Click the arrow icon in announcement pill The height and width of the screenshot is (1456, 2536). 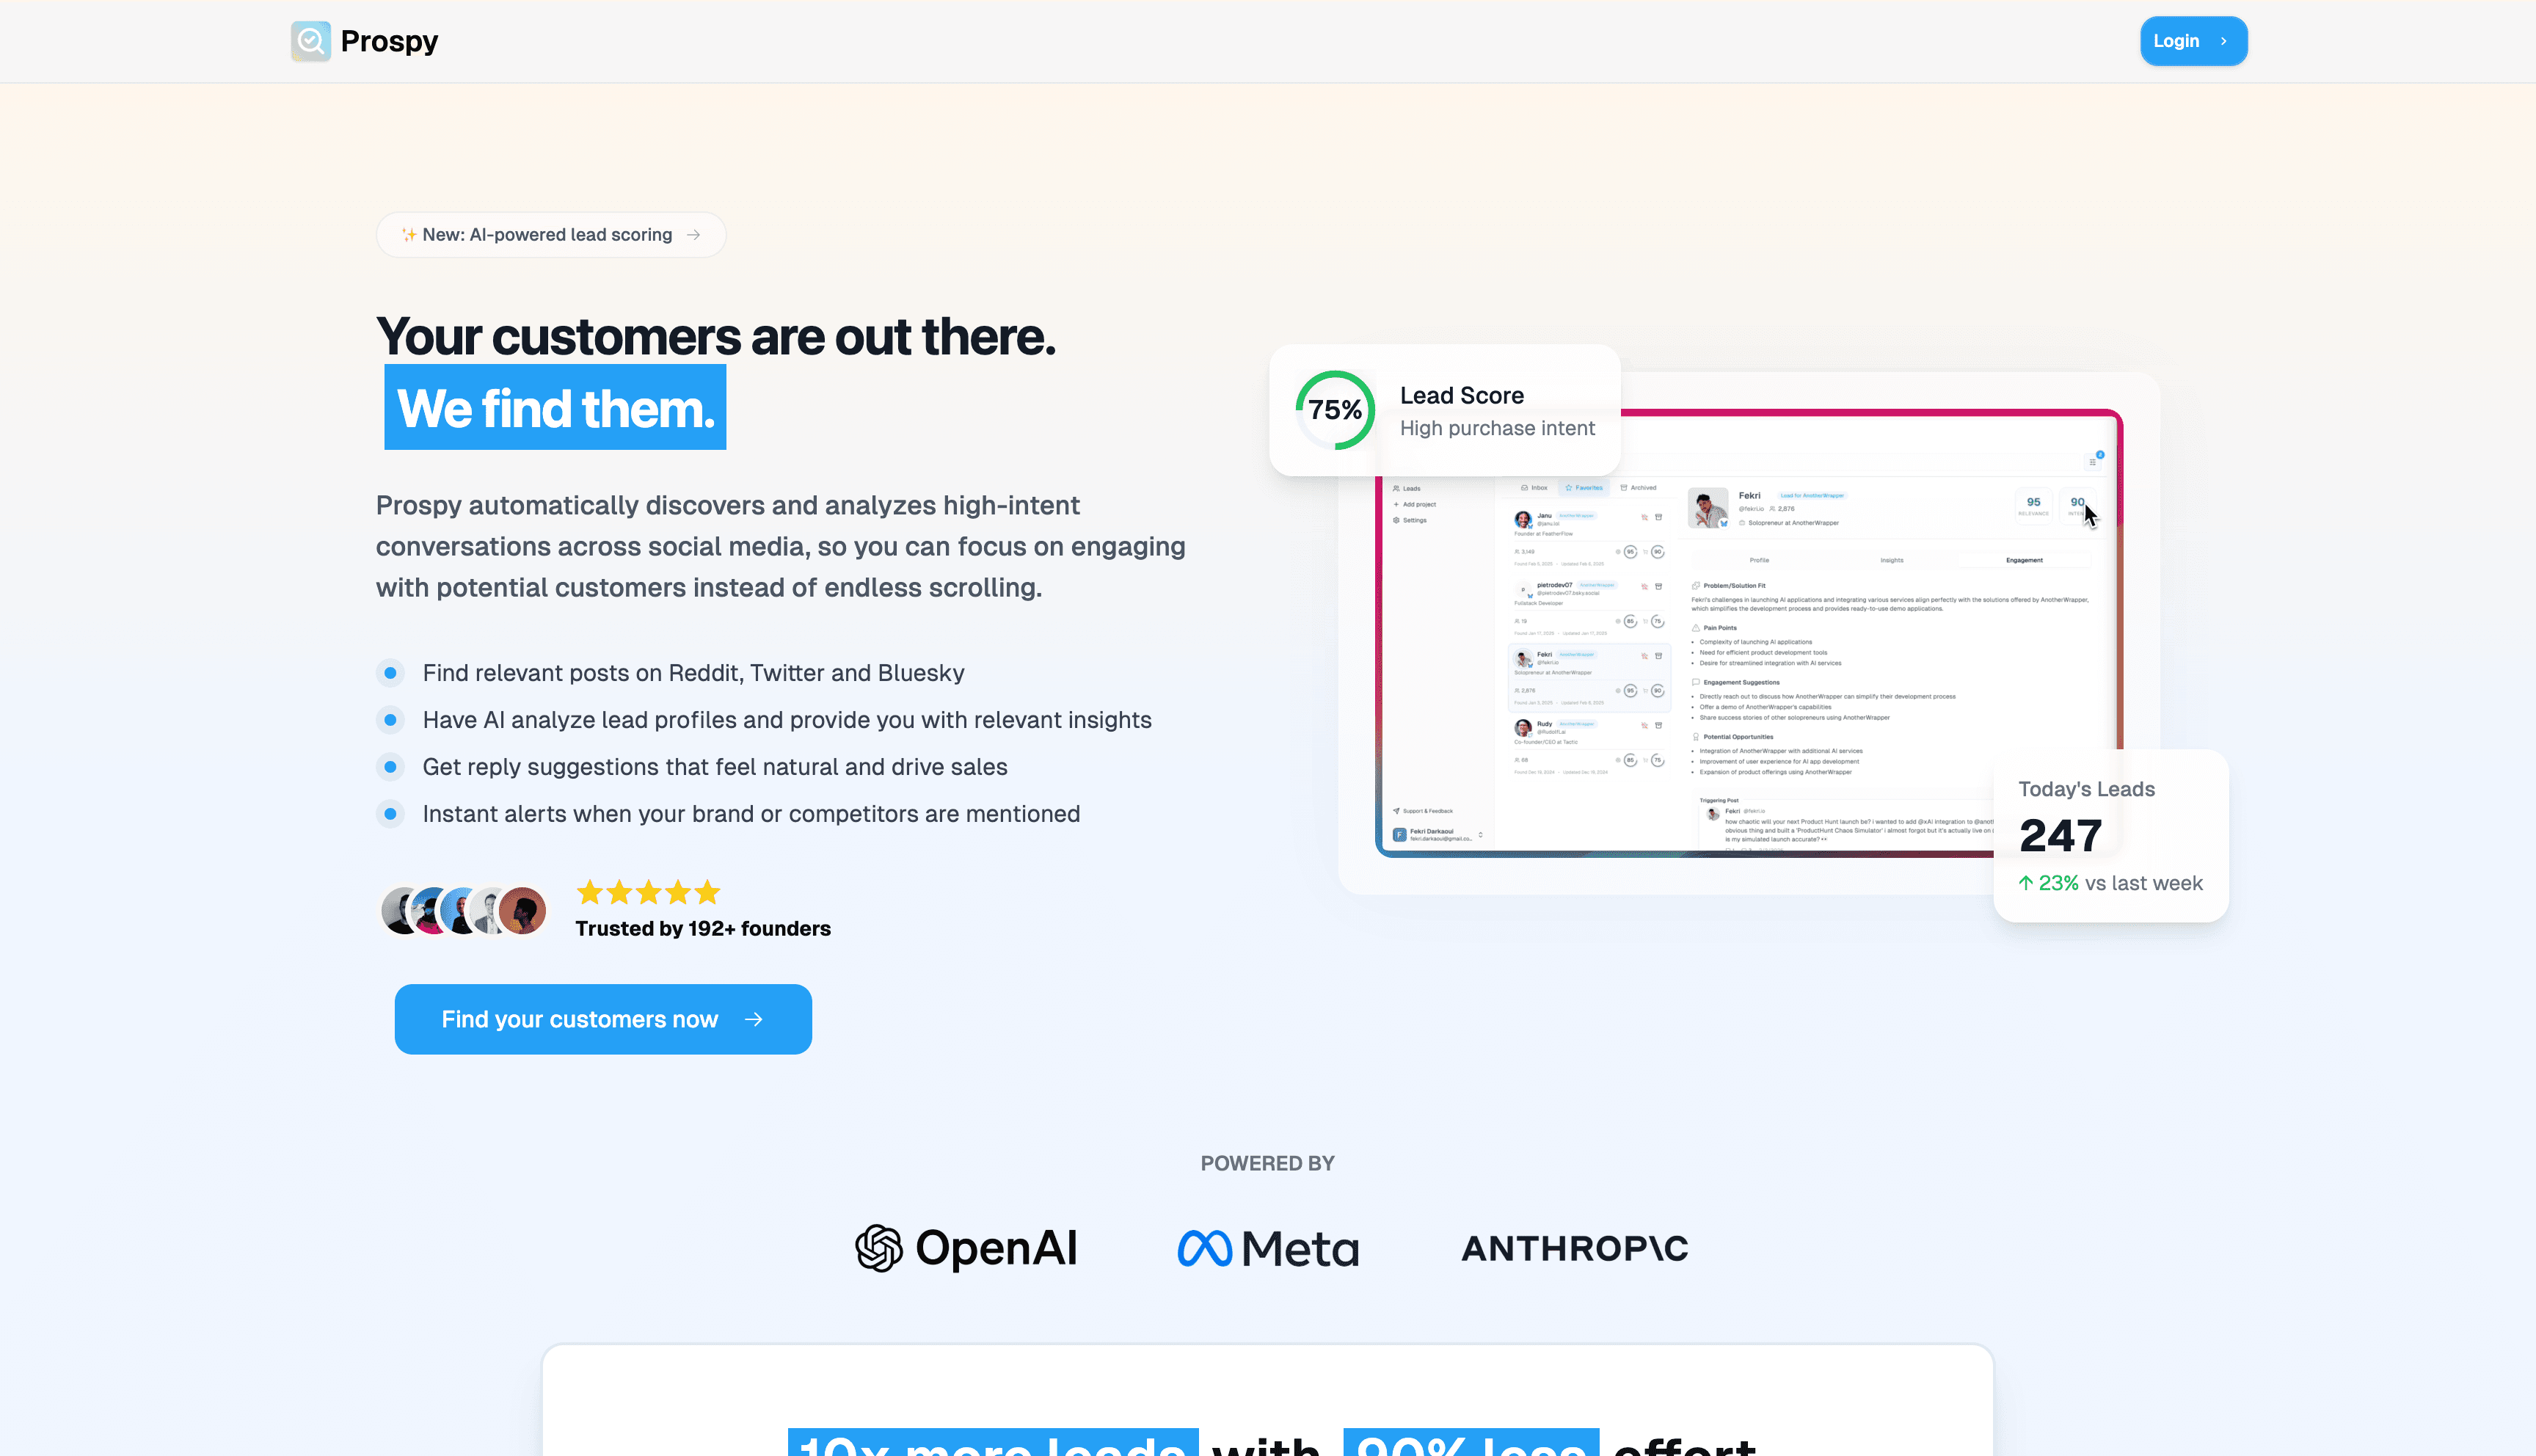[x=693, y=235]
